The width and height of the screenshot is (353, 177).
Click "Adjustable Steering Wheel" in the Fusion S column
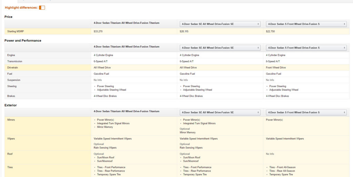click(x=284, y=90)
